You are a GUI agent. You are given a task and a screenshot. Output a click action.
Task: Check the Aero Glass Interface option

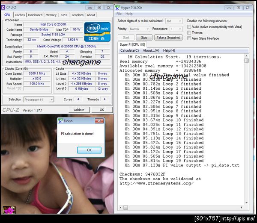click(189, 38)
